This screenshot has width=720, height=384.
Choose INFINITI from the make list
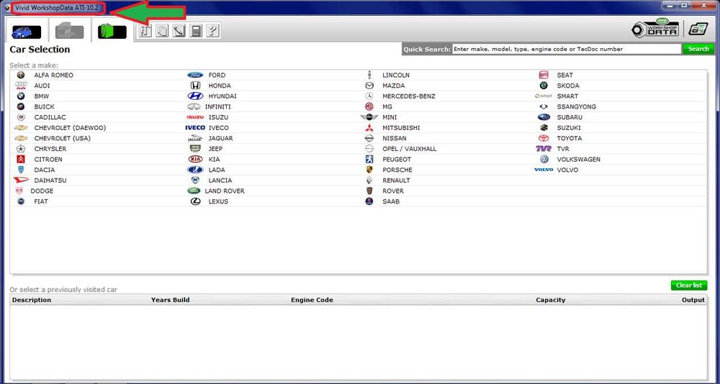(x=217, y=106)
